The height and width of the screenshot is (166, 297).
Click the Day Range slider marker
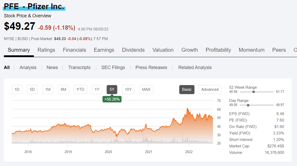point(248,105)
